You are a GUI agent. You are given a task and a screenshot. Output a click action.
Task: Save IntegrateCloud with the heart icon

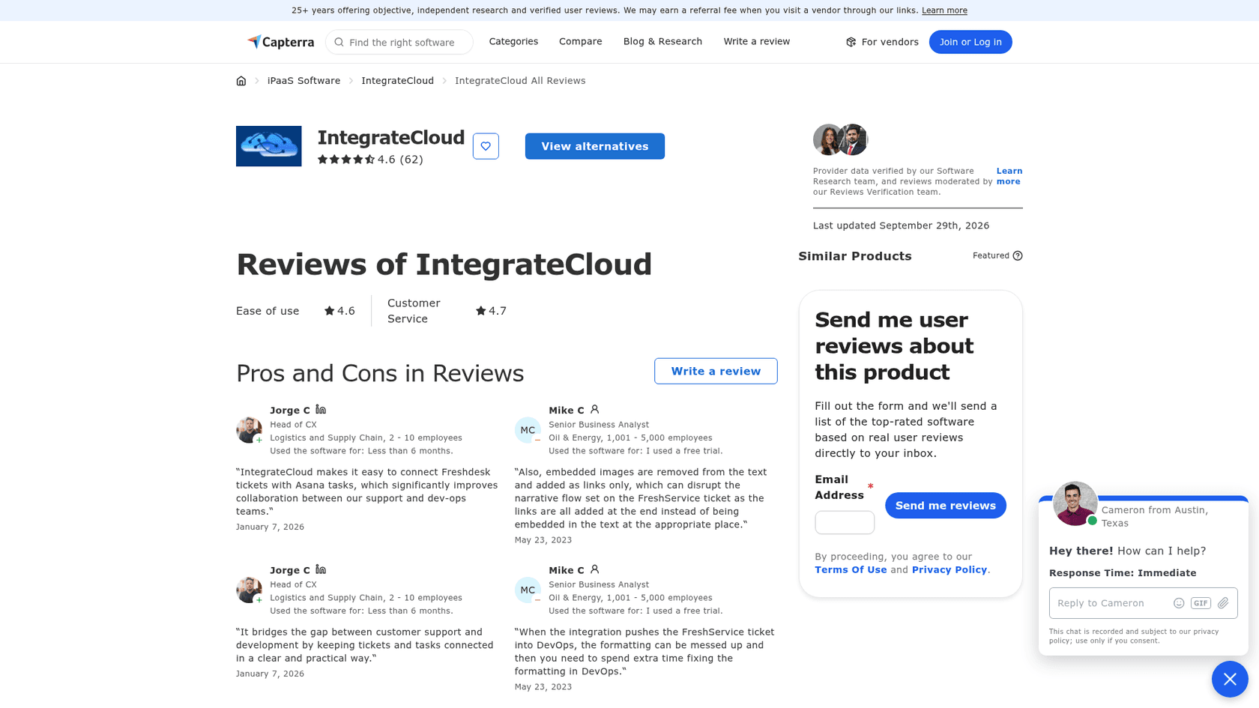click(x=486, y=146)
